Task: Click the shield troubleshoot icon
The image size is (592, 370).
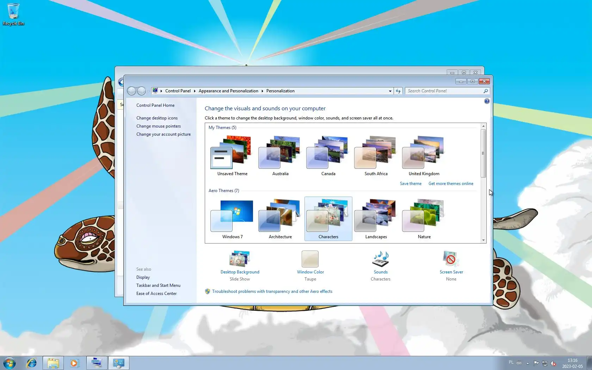Action: pos(208,291)
